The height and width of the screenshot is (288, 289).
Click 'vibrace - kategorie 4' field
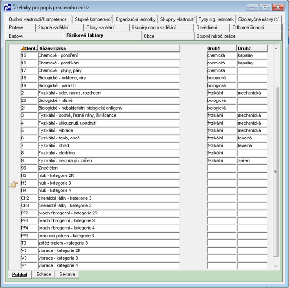tap(109, 266)
